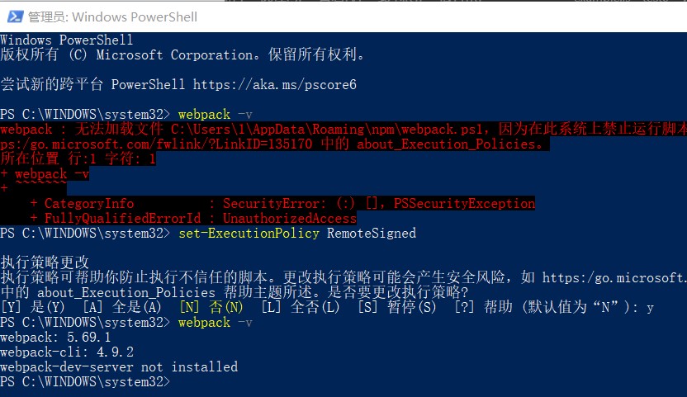Click the https://aka.ms/pscore6 link text

pos(275,84)
